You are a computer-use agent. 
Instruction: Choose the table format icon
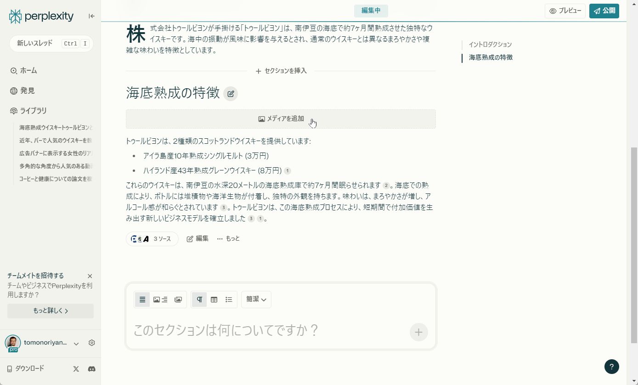[x=214, y=299]
